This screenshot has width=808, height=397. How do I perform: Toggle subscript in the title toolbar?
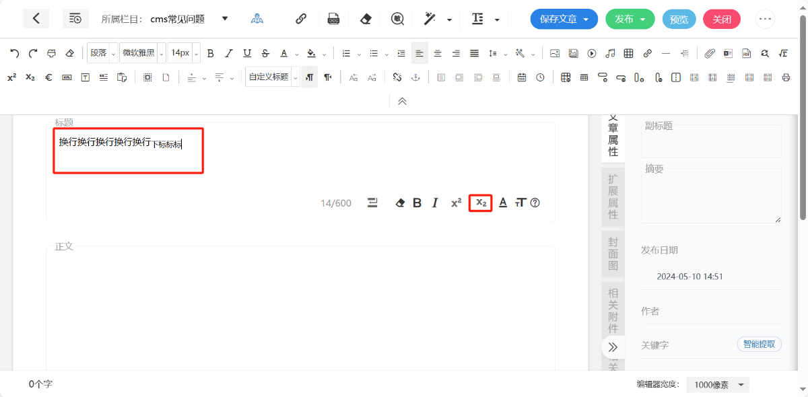coord(480,203)
